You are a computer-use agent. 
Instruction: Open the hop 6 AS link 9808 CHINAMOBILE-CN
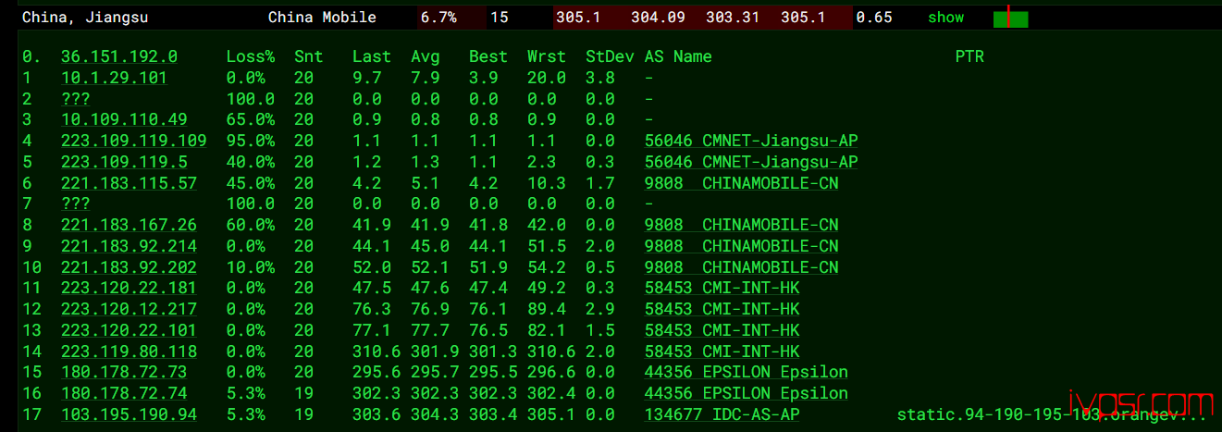(x=742, y=183)
